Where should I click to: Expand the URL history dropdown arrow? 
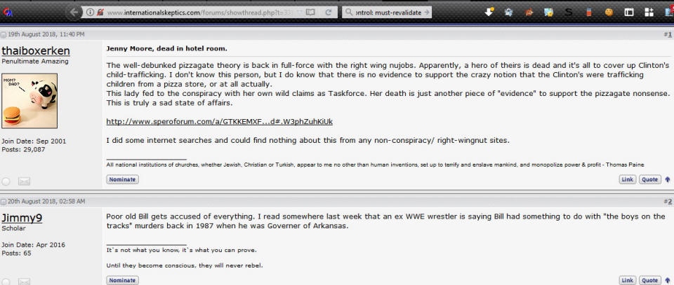(299, 13)
